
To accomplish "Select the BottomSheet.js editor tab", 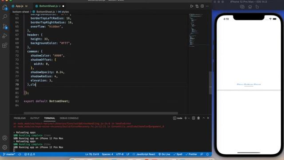I will click(x=48, y=6).
